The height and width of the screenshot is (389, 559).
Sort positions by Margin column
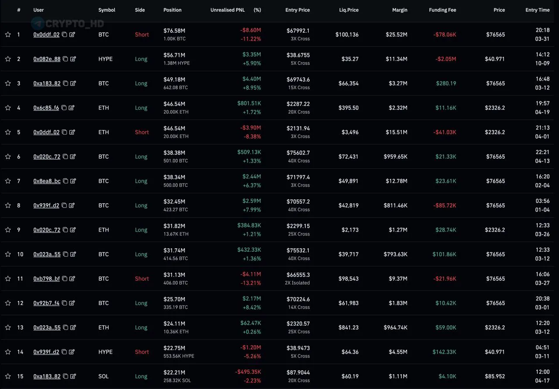[x=400, y=10]
